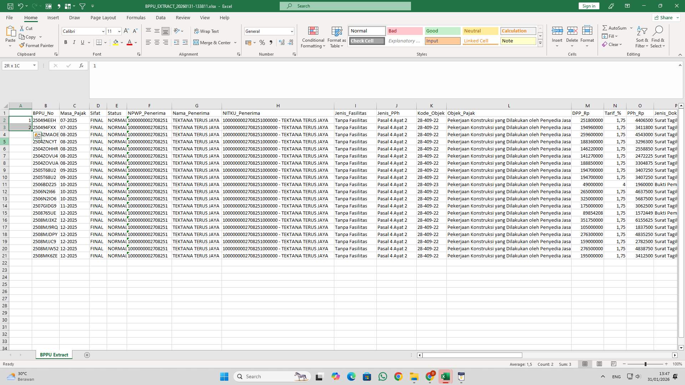Click the Sign in button
Viewport: 685px width, 385px height.
tap(588, 6)
